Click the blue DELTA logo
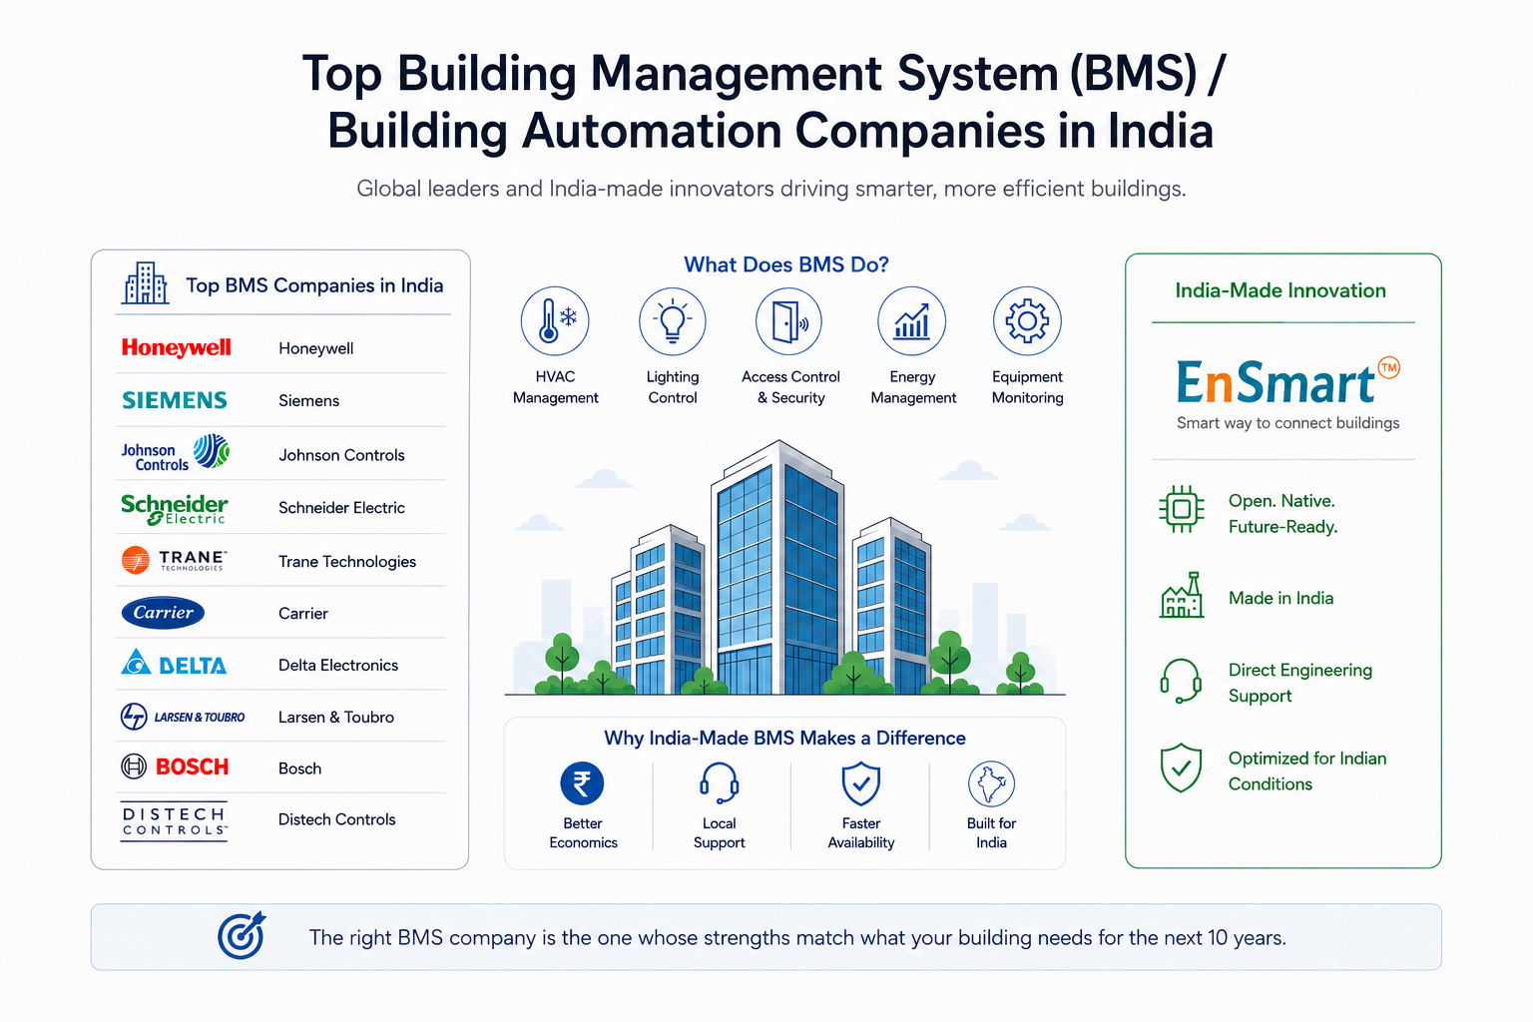 [x=174, y=664]
